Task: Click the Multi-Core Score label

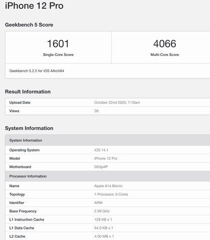Action: (x=164, y=54)
